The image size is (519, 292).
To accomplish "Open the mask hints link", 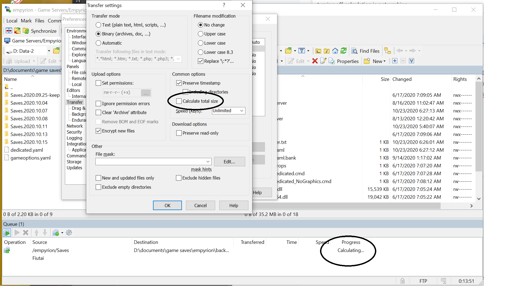I will click(201, 170).
